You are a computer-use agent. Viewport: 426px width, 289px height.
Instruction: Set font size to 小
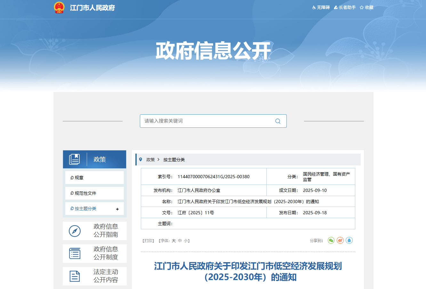click(186, 241)
